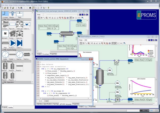
Task: Toggle the N button in VaryHeatInput toolbar
Action: click(x=113, y=43)
